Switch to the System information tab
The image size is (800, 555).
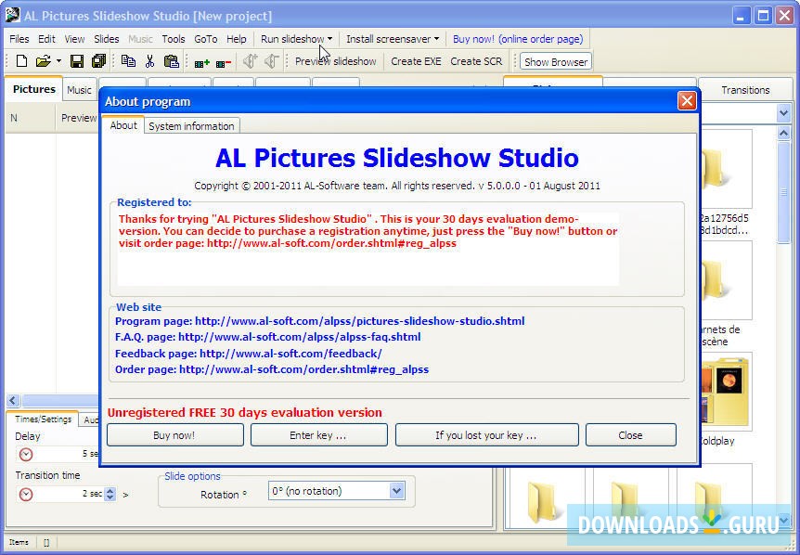[190, 125]
